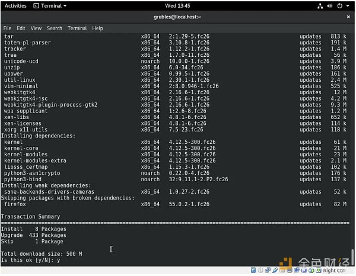Open the File menu
This screenshot has height=276, width=356.
pos(7,28)
